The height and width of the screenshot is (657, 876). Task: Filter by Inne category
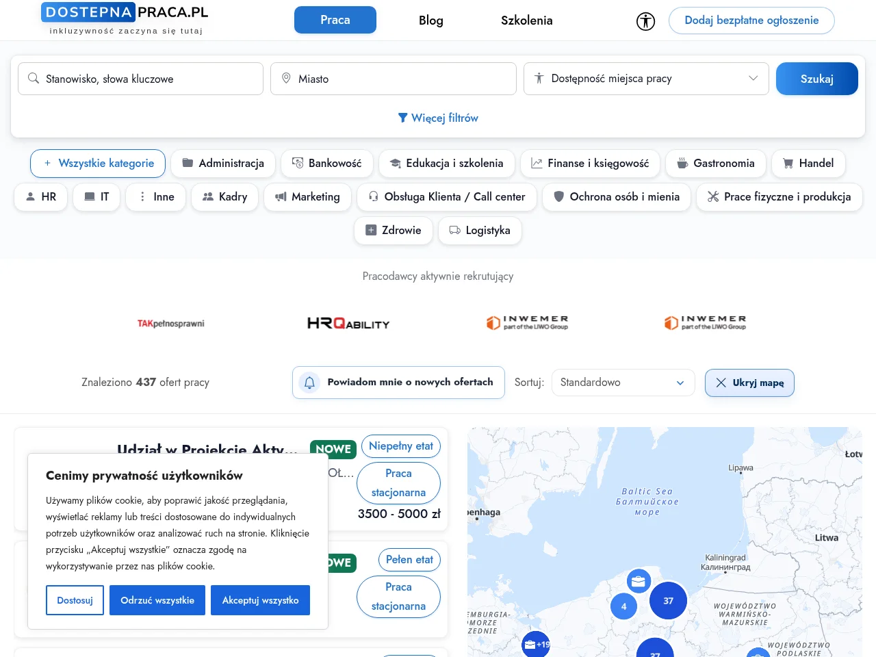coord(156,196)
